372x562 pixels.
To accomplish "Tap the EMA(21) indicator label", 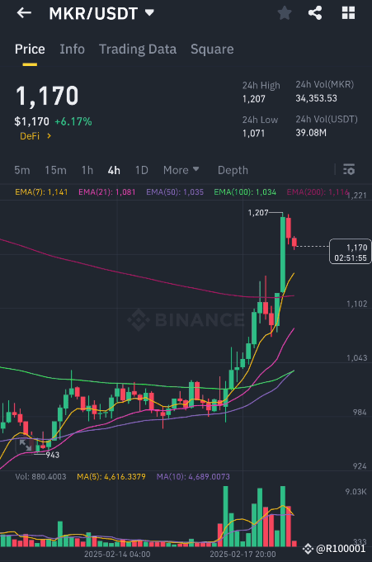I will 106,192.
